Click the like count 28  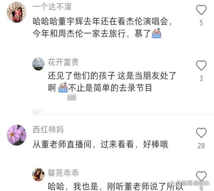point(201,146)
